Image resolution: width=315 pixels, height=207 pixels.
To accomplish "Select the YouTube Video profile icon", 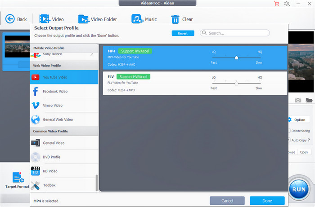I will coord(36,77).
